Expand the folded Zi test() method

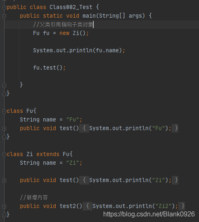pos(4,180)
